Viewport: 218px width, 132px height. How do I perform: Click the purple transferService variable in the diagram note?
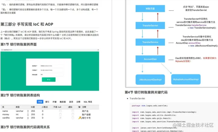point(199,25)
